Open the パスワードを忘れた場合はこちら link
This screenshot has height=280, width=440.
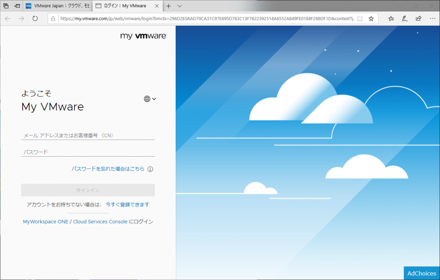pos(108,169)
